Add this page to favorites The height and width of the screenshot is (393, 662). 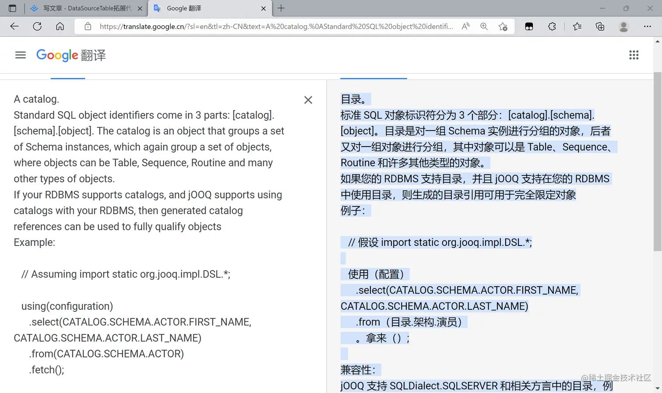503,26
